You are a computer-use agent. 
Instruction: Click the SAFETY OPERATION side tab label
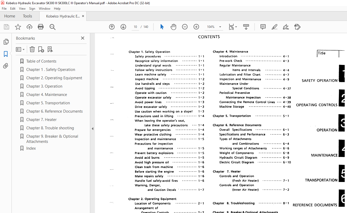coord(319,81)
